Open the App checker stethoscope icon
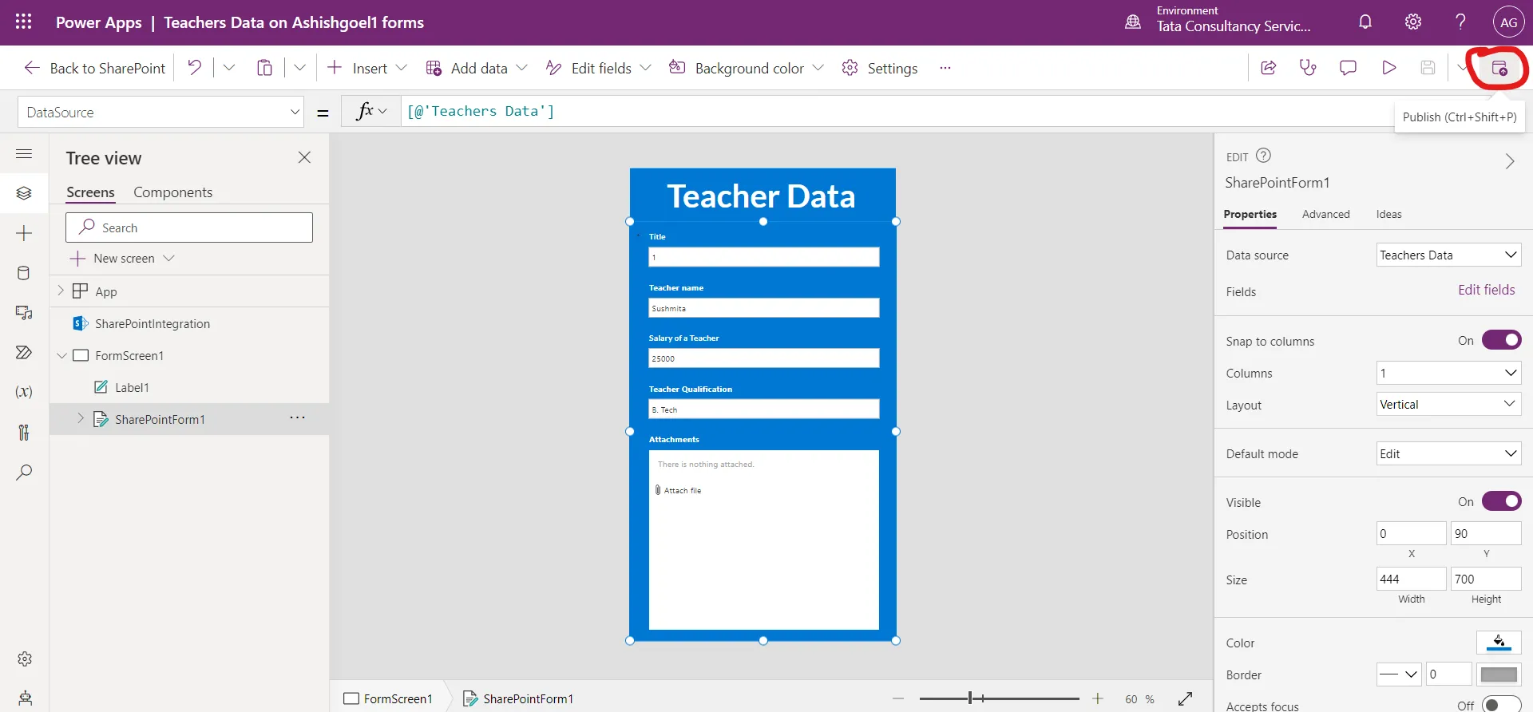The width and height of the screenshot is (1533, 712). tap(1308, 68)
